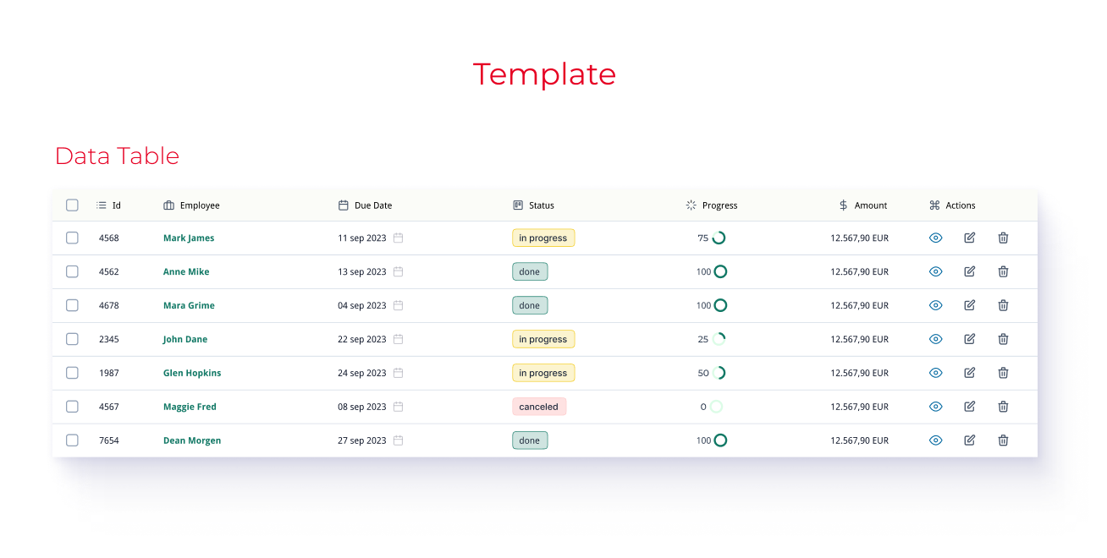Image resolution: width=1107 pixels, height=558 pixels.
Task: Sort by the Status column header
Action: point(533,205)
